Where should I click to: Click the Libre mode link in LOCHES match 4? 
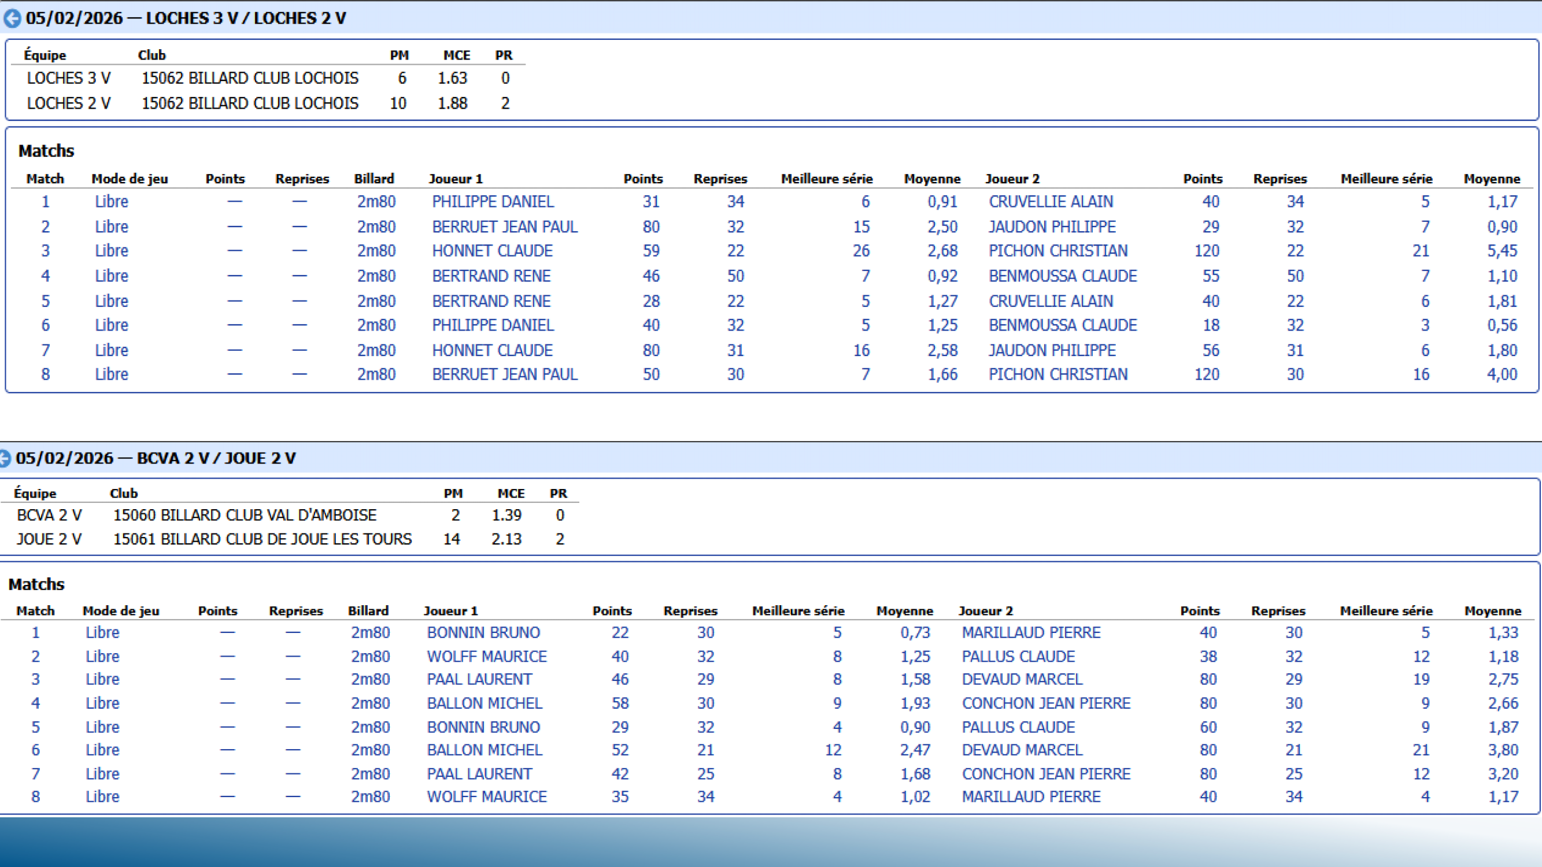112,276
